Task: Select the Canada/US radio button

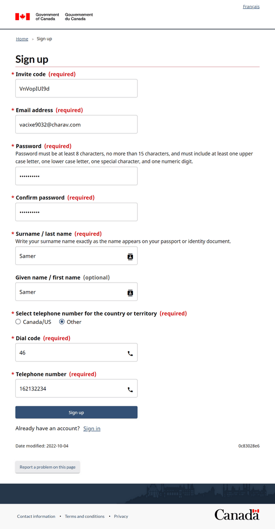Action: point(18,322)
